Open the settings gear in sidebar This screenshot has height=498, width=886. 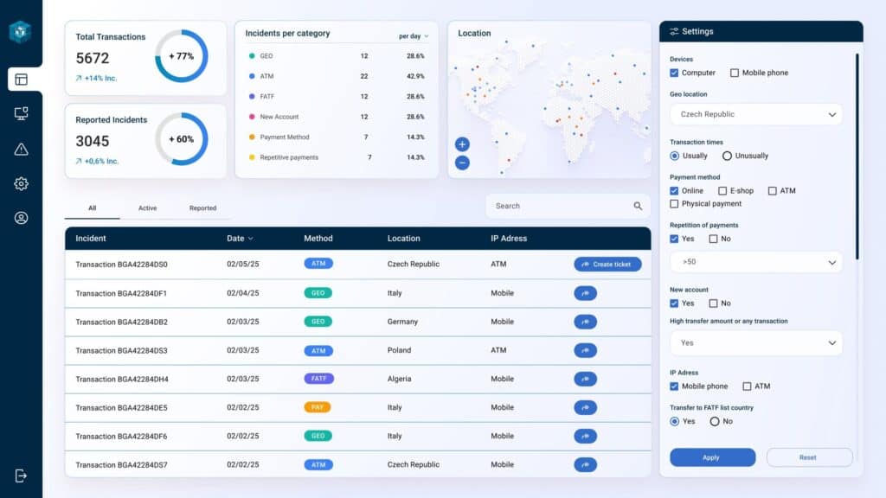(21, 183)
